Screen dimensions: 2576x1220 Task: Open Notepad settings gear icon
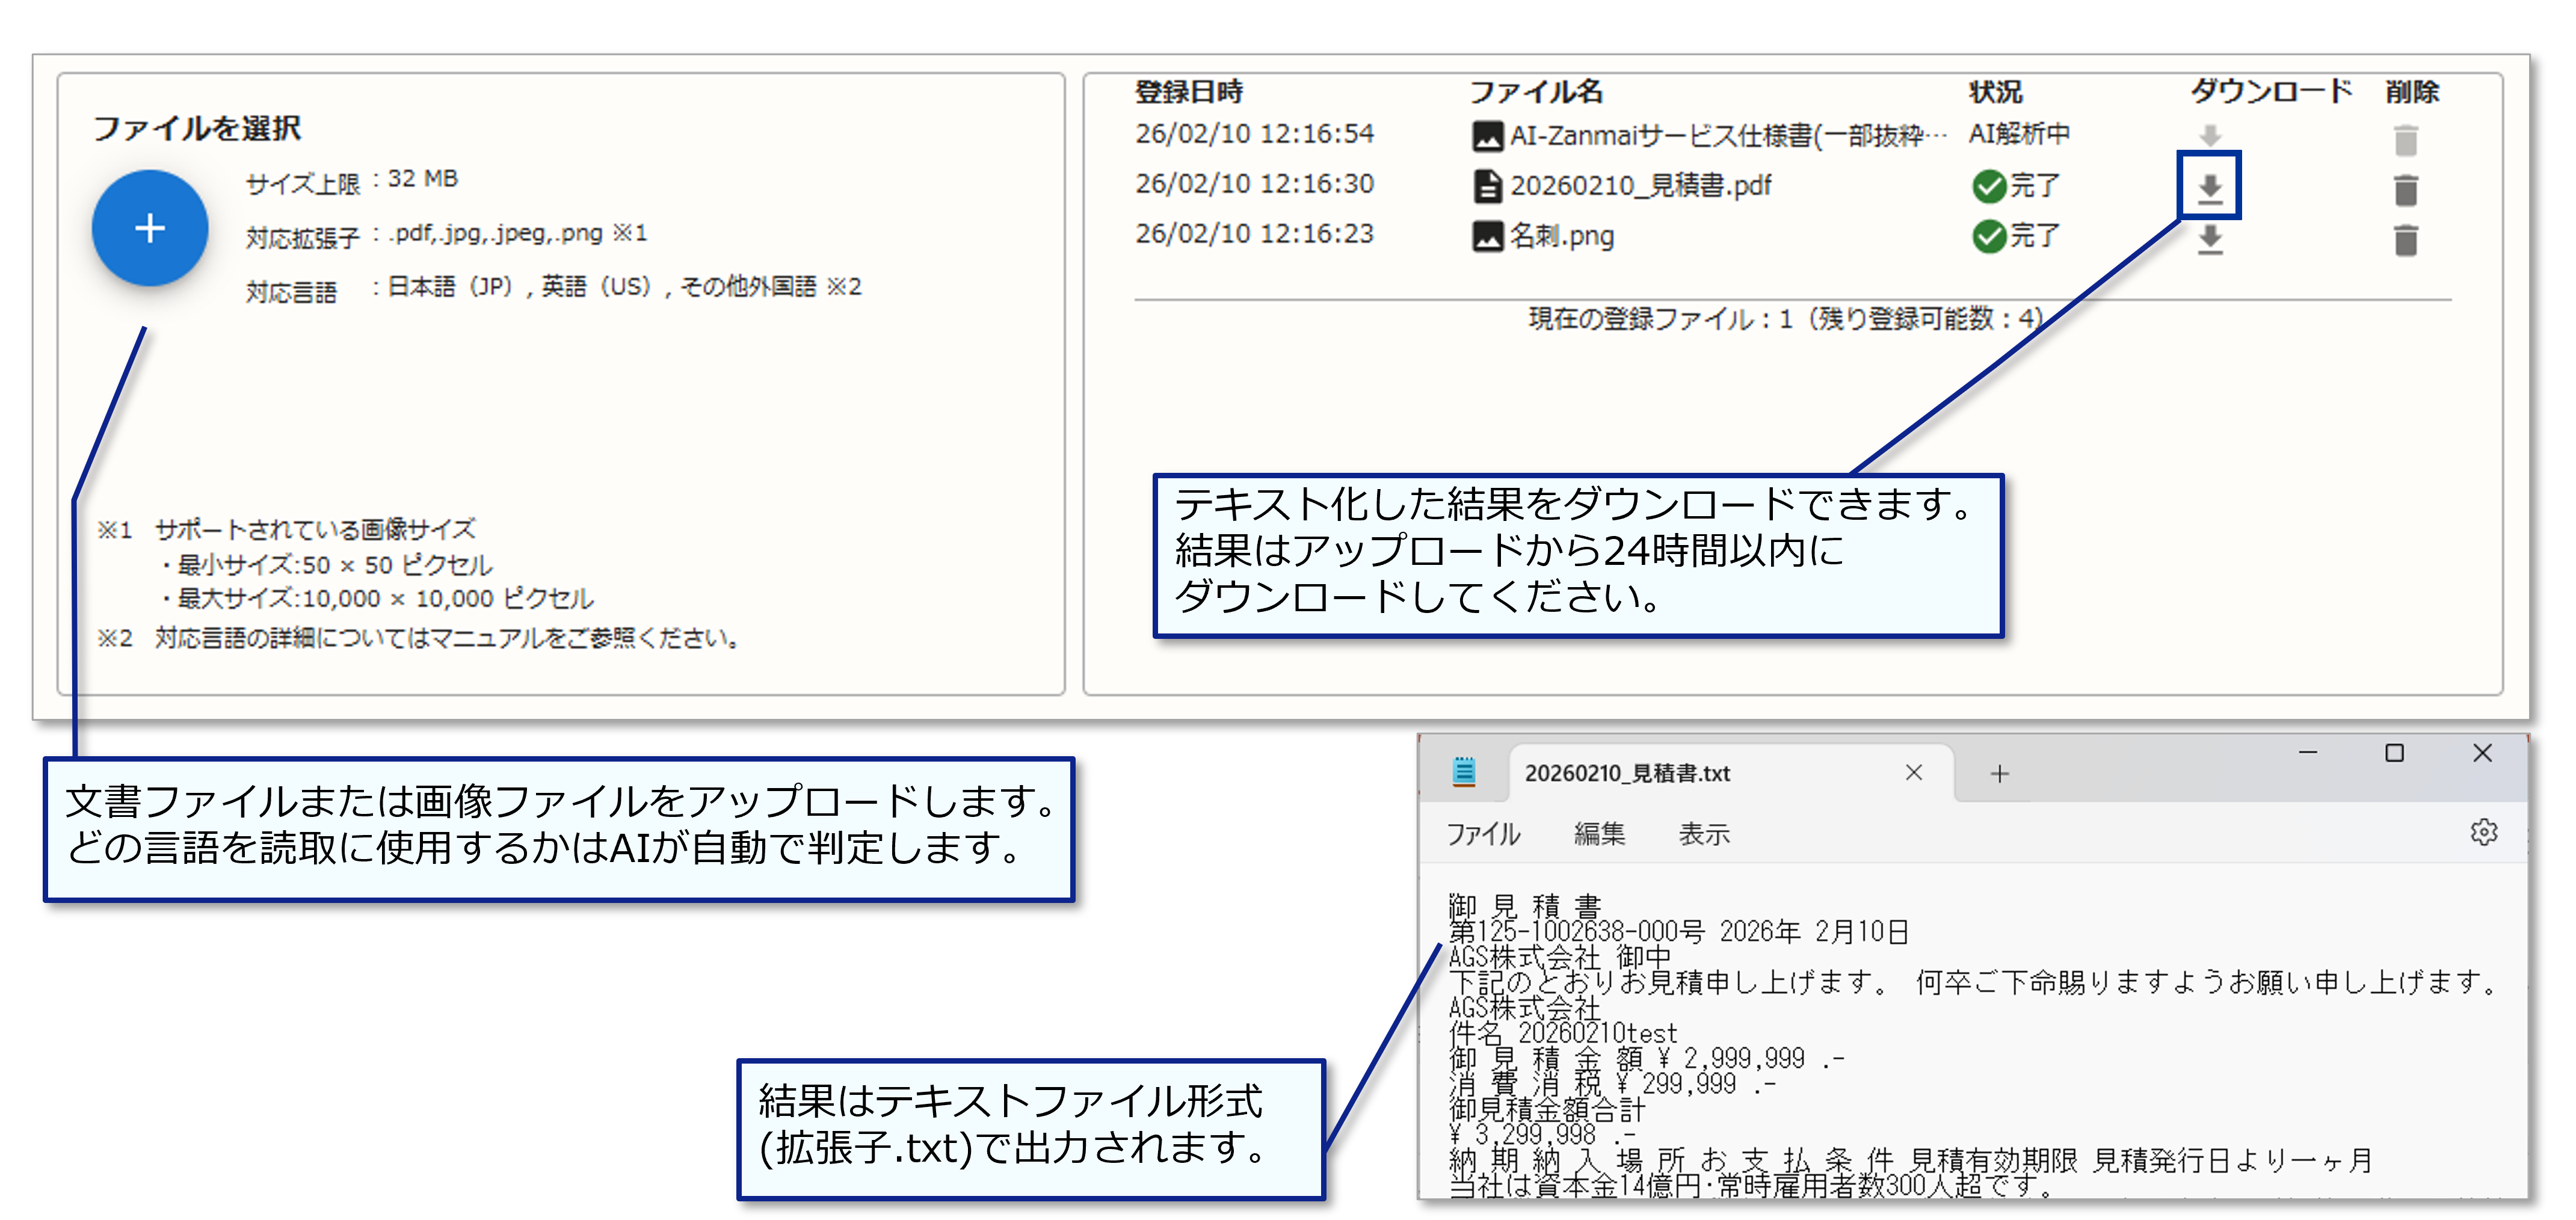[x=2483, y=832]
